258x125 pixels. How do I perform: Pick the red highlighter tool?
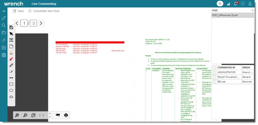click(11, 59)
